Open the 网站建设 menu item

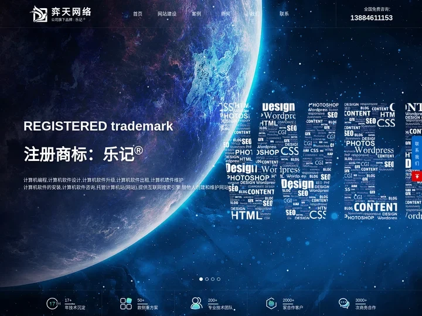[x=167, y=13]
